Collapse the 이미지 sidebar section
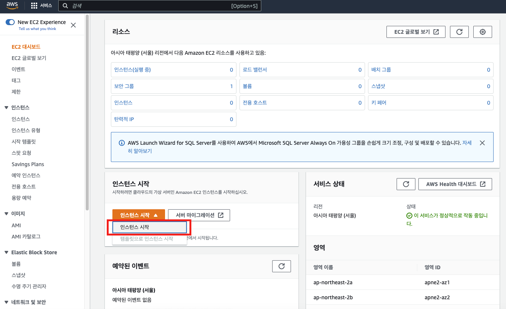 click(x=6, y=214)
